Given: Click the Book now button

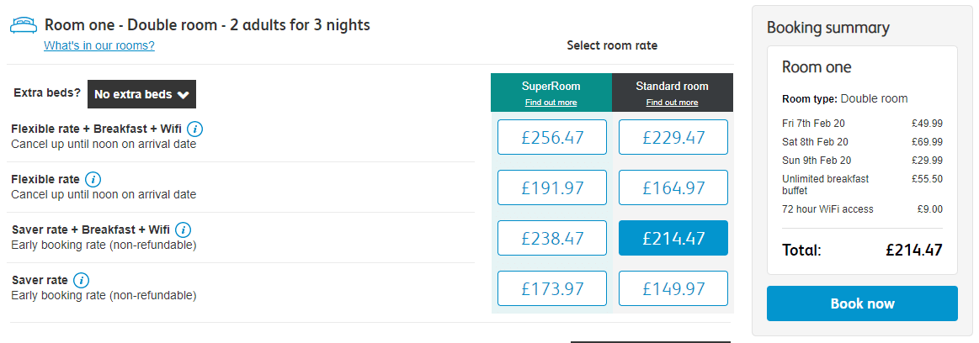Looking at the screenshot, I should click(862, 303).
